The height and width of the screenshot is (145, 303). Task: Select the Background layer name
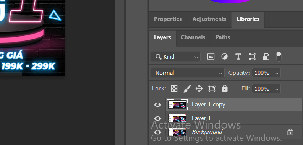(x=207, y=132)
